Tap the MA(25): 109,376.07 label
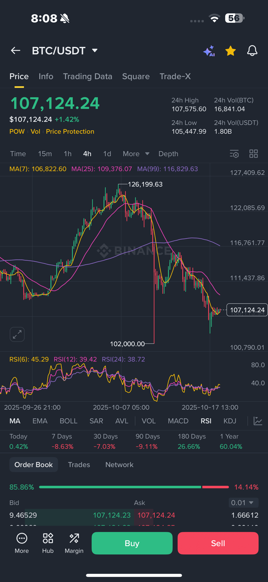Viewport: 268px width, 582px height. [102, 169]
